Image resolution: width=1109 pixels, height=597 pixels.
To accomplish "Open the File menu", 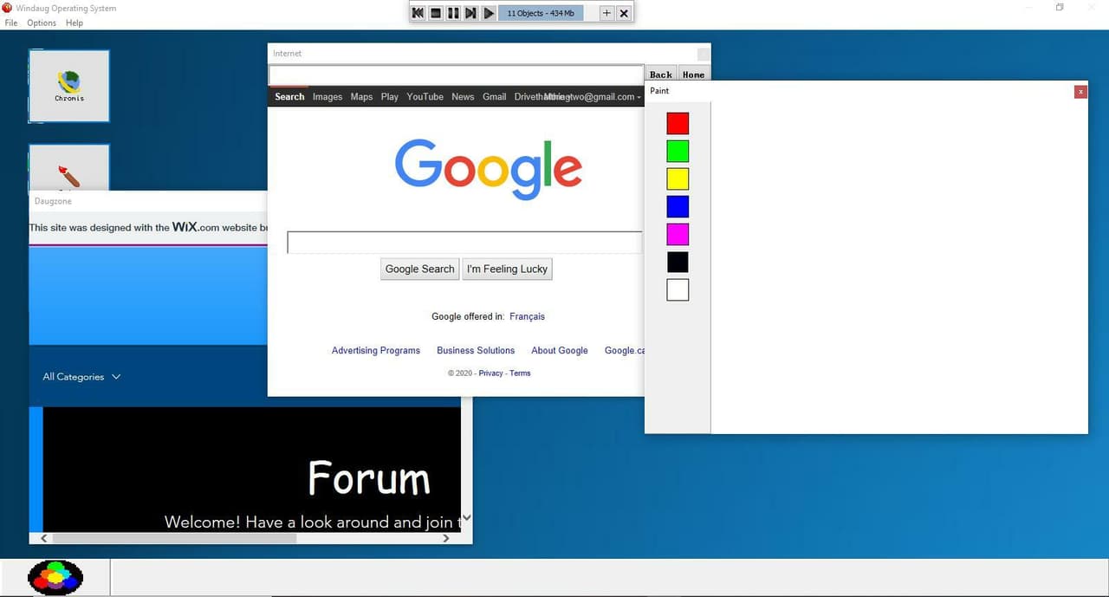I will pyautogui.click(x=11, y=23).
